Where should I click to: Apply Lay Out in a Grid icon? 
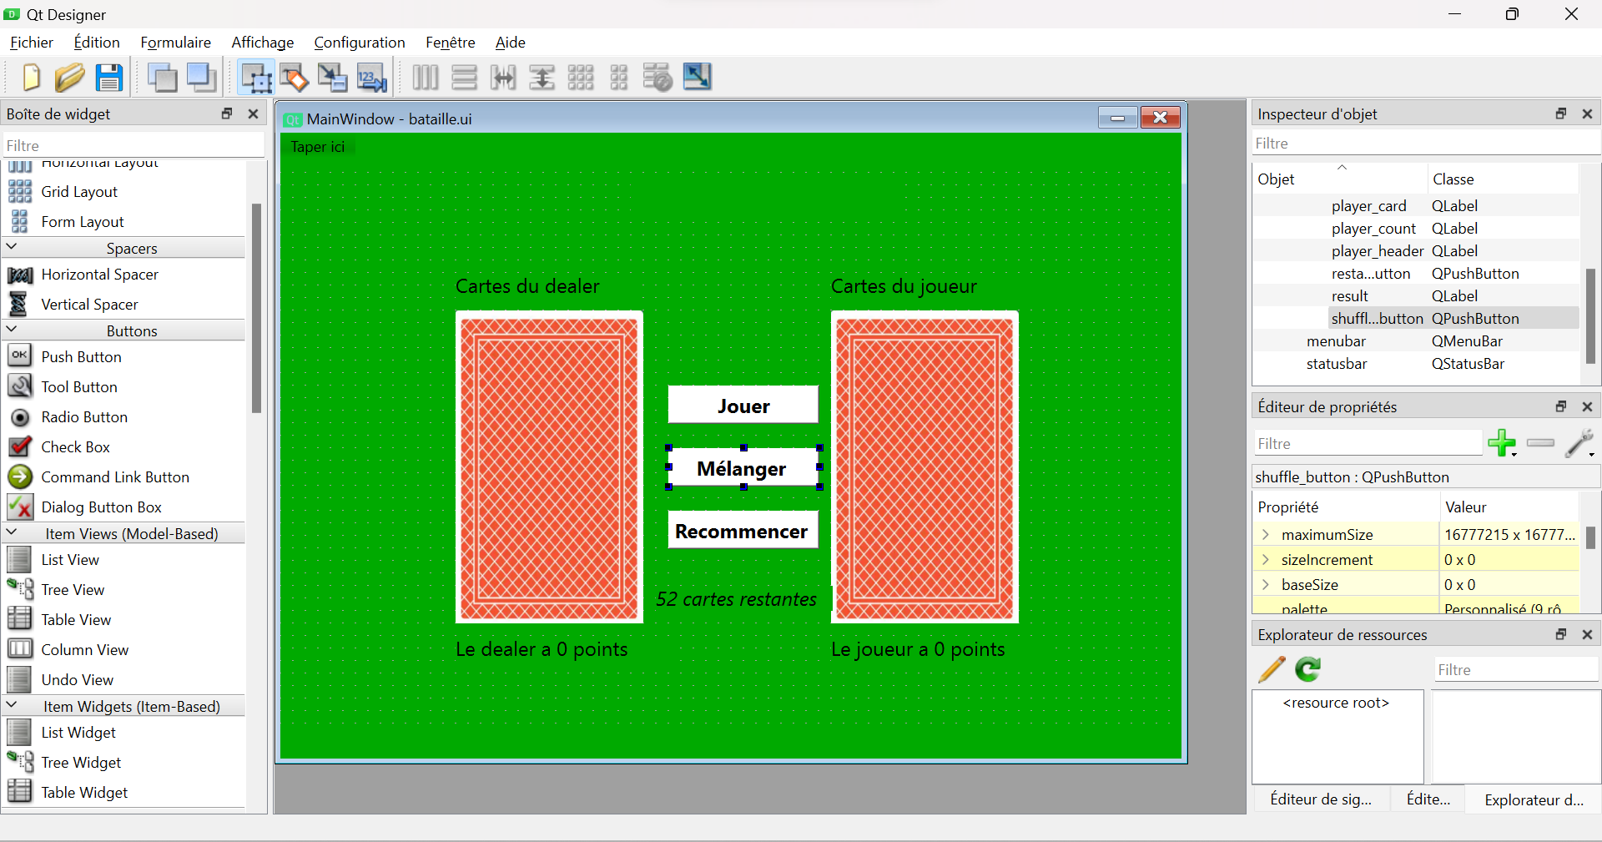point(581,78)
